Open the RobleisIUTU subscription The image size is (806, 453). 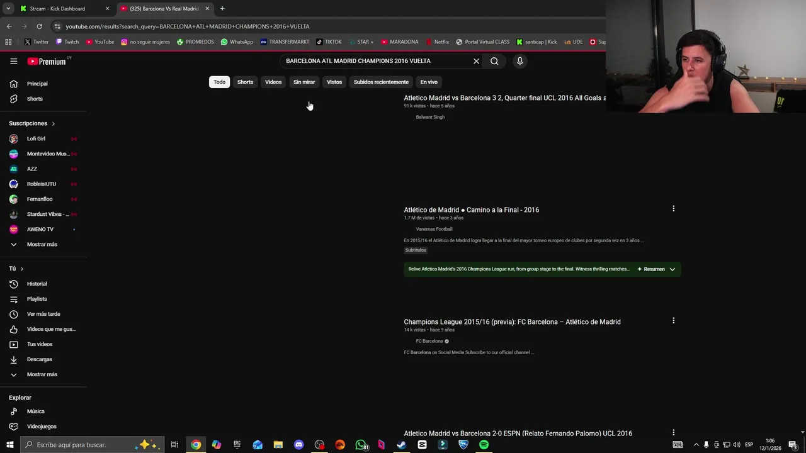tap(43, 184)
